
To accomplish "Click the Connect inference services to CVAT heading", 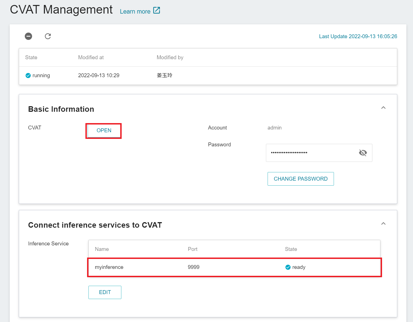I will (95, 225).
